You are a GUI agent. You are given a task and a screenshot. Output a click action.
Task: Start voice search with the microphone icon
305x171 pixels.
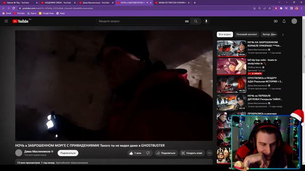206,21
